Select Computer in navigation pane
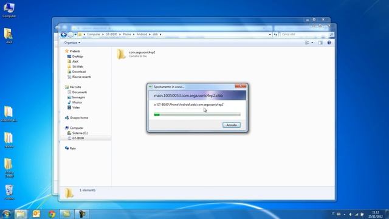The width and height of the screenshot is (389, 219). pos(77,128)
